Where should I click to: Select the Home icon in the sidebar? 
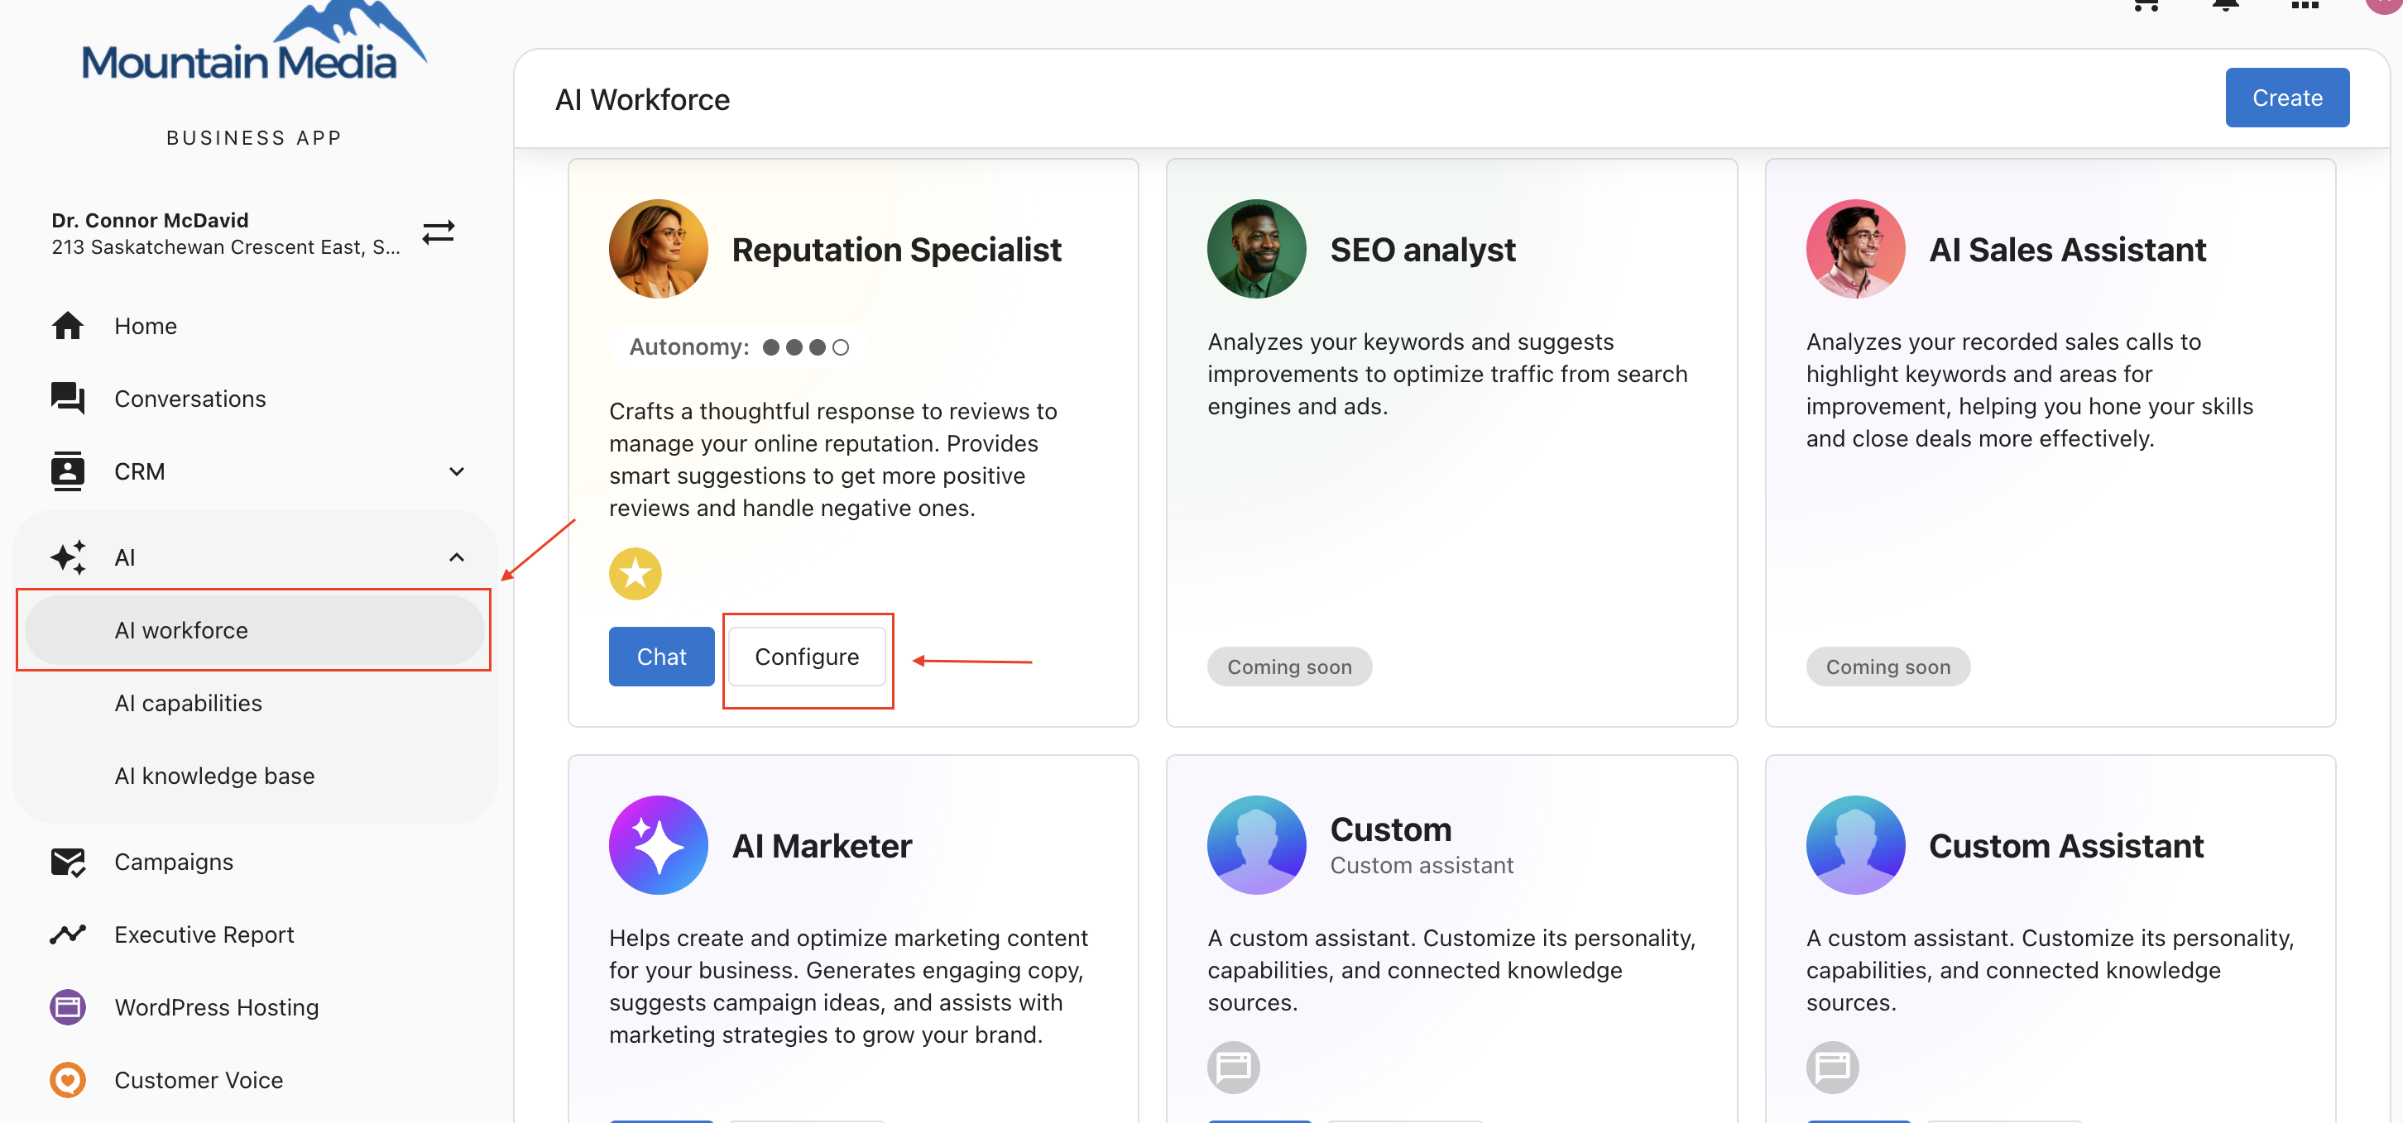[68, 325]
